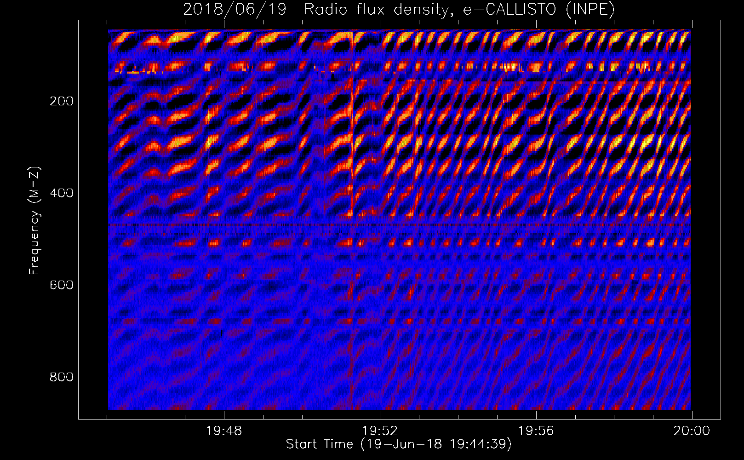744x460 pixels.
Task: Click the 'Frequency (MHZ)' axis label
Action: pos(34,220)
